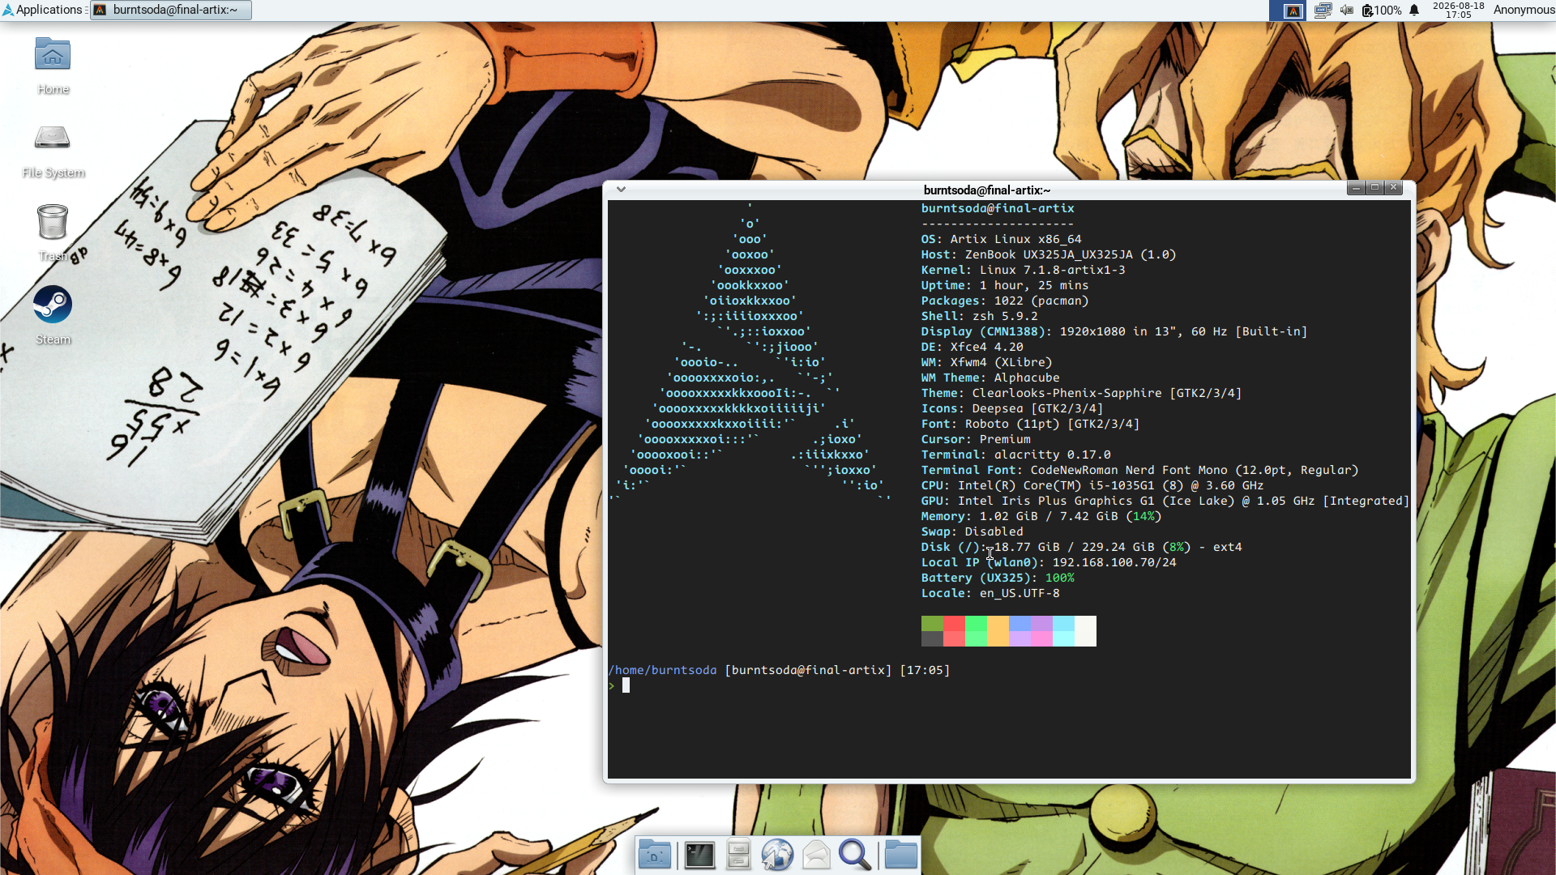This screenshot has width=1556, height=875.
Task: Click the 'Memory: 1.02 GiB / 7.42 GiB' line
Action: tap(1041, 516)
